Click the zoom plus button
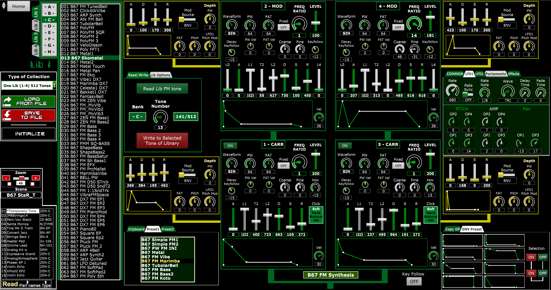 [x=36, y=178]
